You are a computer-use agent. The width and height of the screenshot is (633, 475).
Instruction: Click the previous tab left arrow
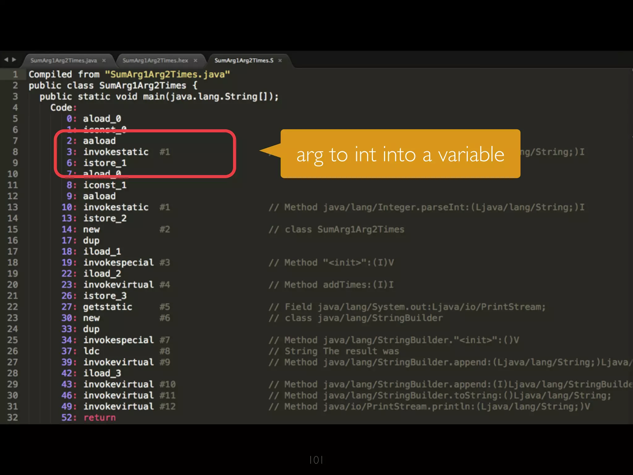tap(6, 59)
